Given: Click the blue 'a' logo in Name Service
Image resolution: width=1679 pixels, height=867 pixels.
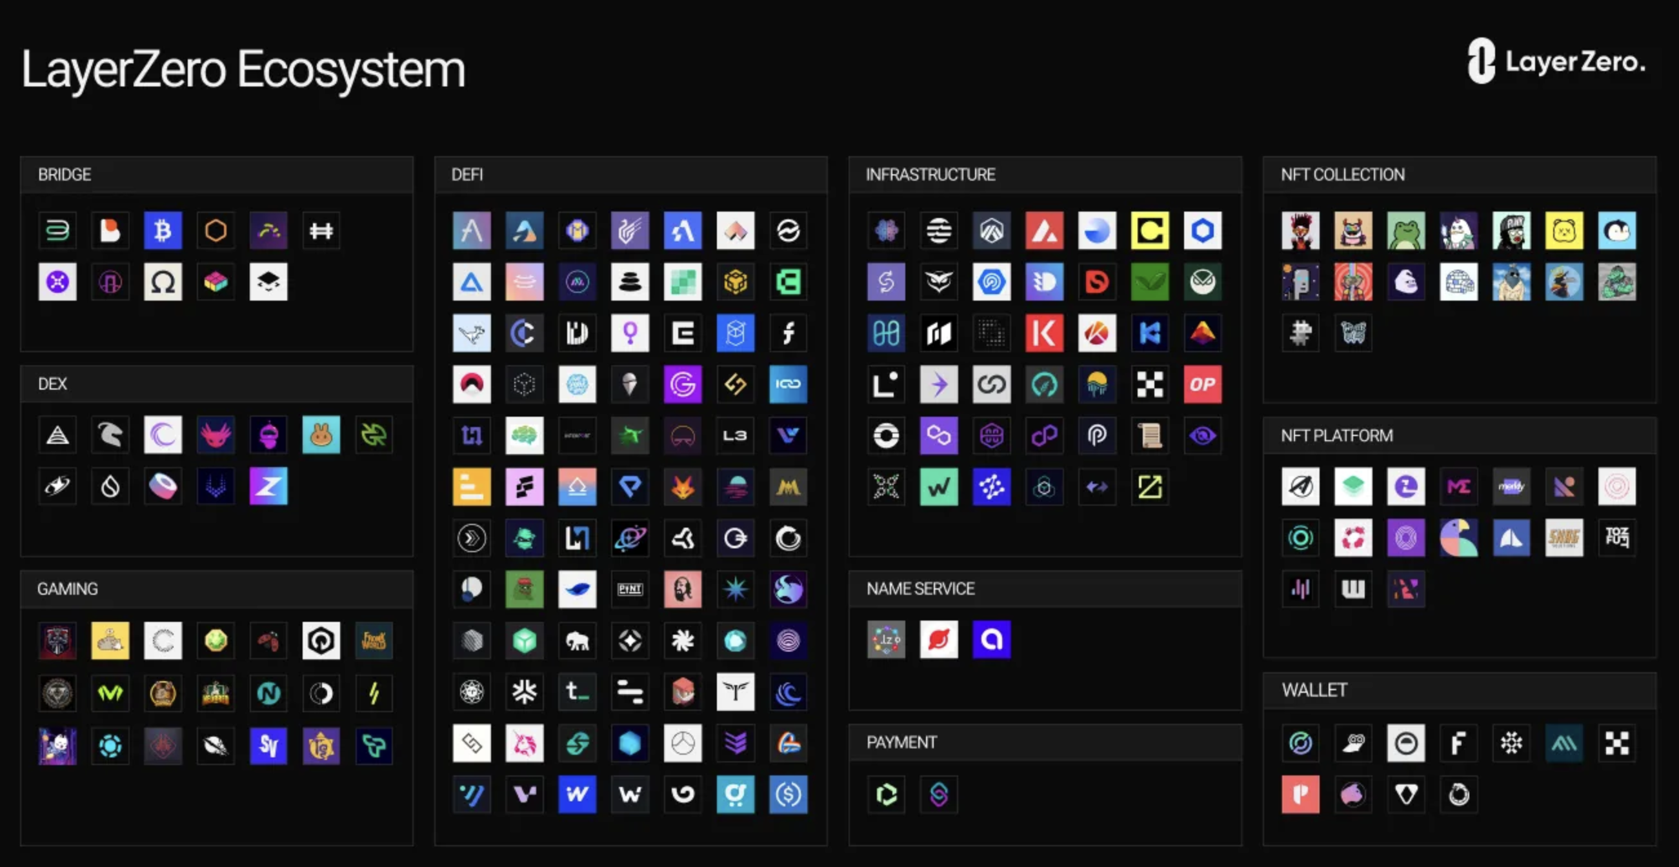Looking at the screenshot, I should (x=991, y=640).
